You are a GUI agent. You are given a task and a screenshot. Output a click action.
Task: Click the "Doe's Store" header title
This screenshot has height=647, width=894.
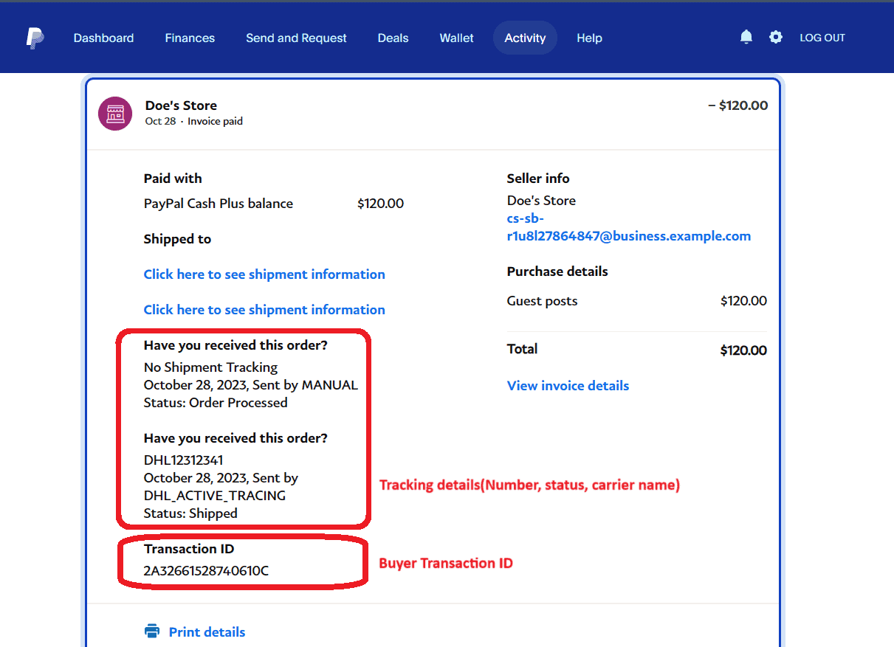tap(181, 105)
